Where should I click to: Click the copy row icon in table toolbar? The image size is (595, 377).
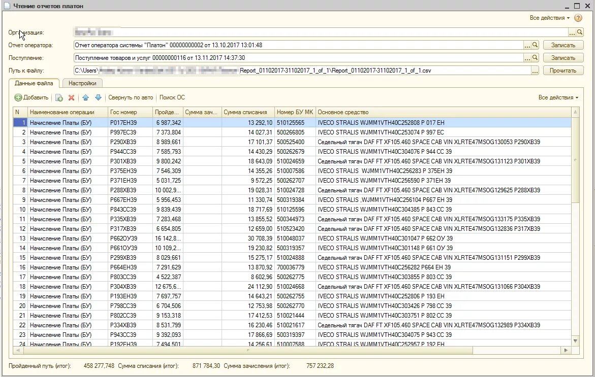click(x=59, y=97)
